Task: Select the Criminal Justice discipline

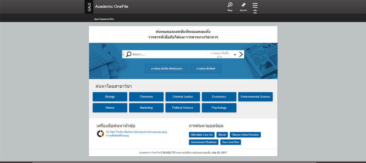Action: pyautogui.click(x=183, y=97)
